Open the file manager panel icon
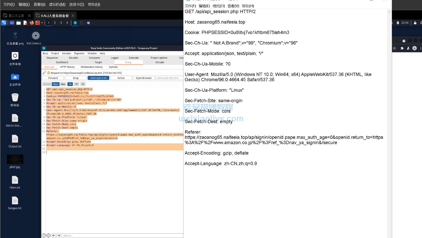Viewport: 422px width, 238px height. point(18,23)
